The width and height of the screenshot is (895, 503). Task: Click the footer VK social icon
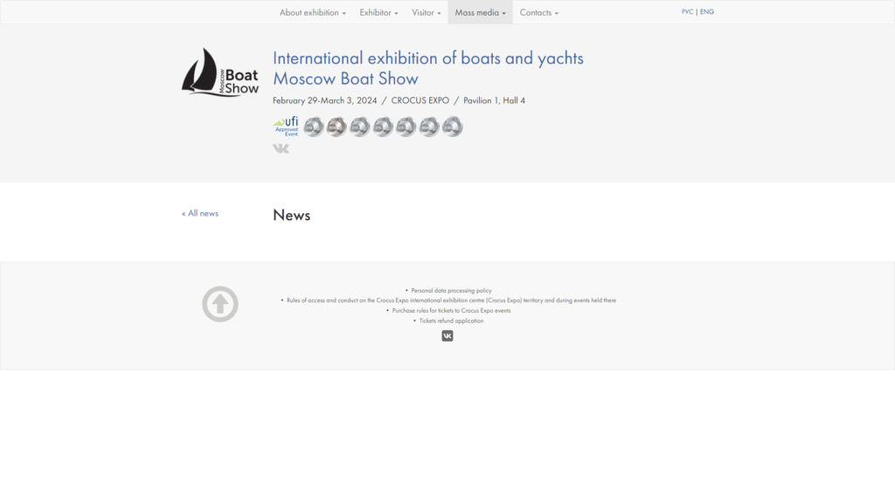point(447,336)
